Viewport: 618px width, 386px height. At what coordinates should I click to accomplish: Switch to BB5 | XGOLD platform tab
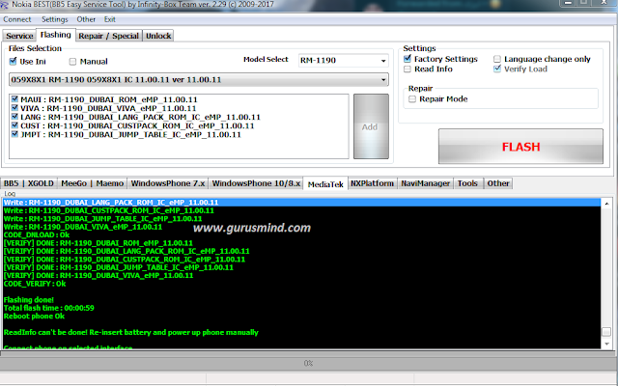tap(28, 183)
